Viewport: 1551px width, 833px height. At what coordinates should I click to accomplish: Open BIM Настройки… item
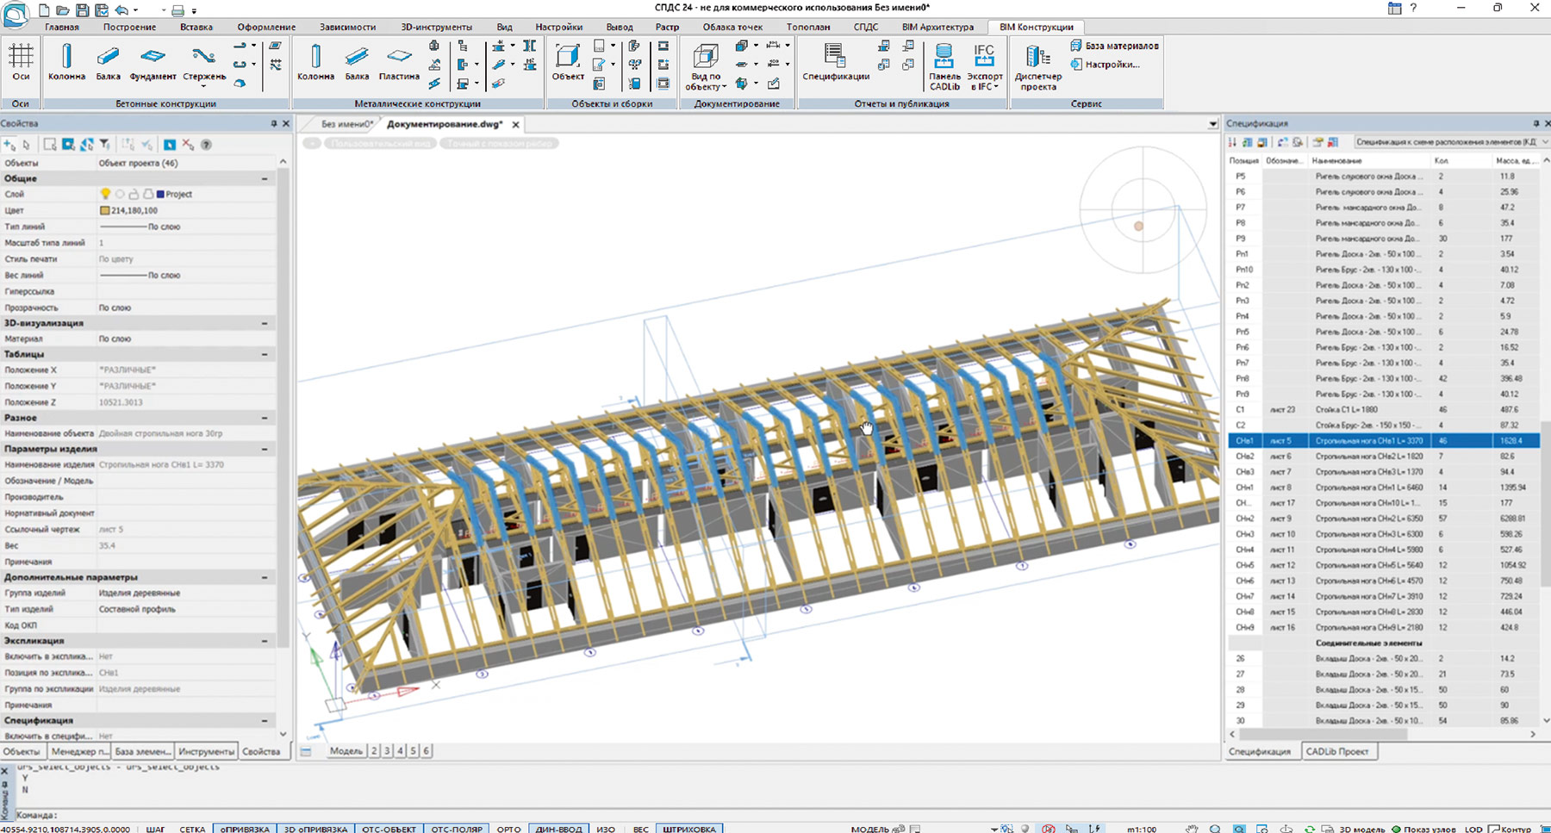coord(1106,65)
